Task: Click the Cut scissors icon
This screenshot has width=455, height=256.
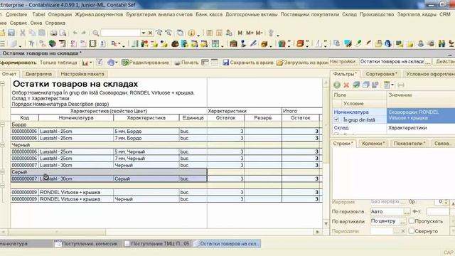Action: point(22,33)
